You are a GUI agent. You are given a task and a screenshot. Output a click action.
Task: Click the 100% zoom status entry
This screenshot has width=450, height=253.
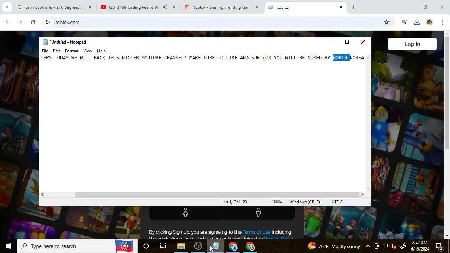tap(277, 202)
